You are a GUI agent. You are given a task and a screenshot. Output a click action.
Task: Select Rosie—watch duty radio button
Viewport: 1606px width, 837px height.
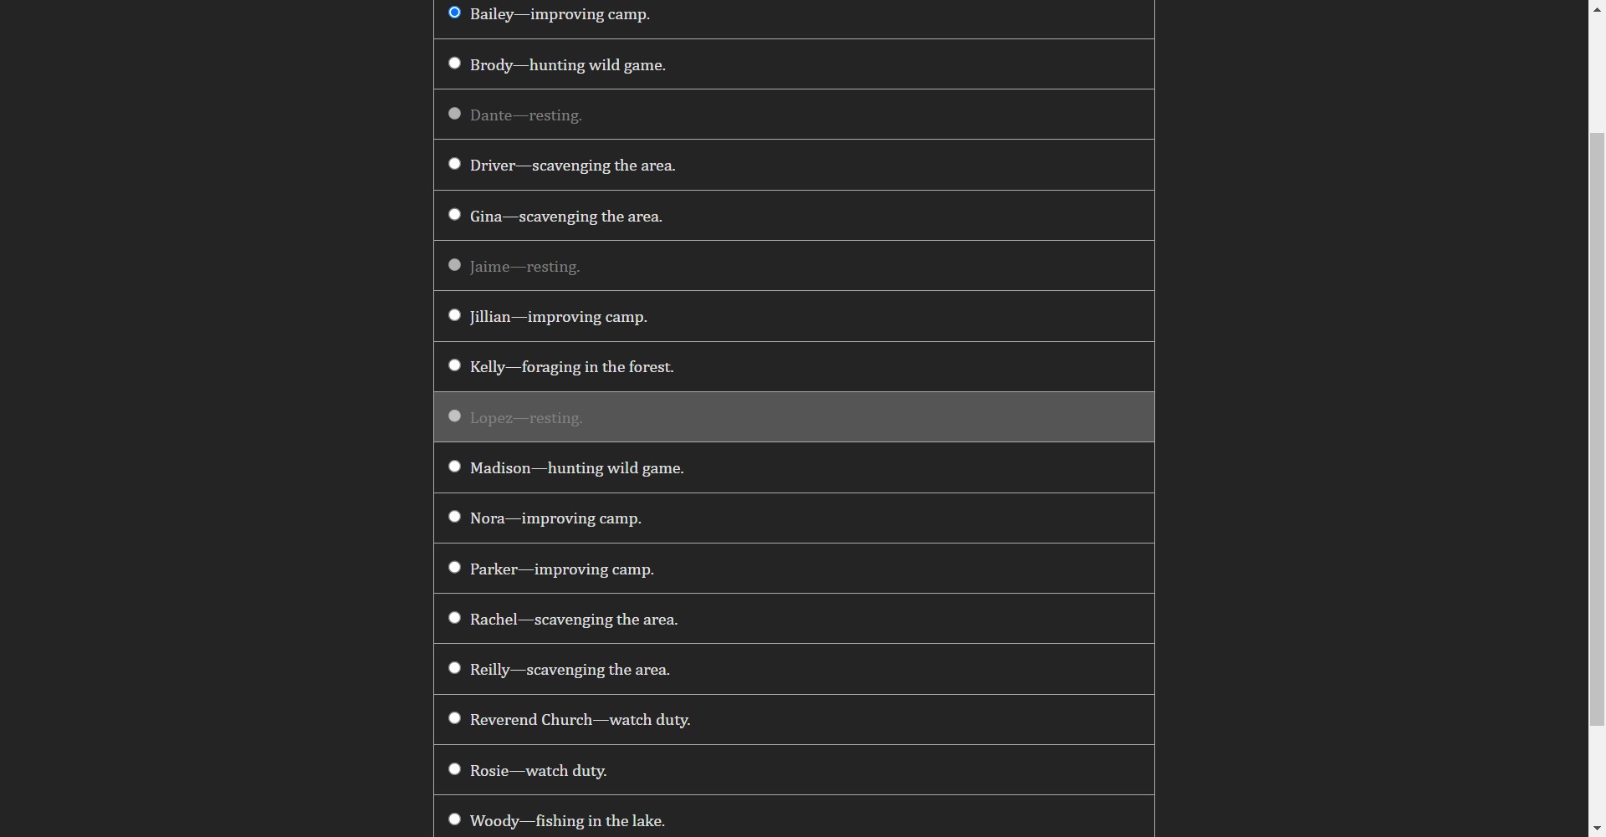455,769
